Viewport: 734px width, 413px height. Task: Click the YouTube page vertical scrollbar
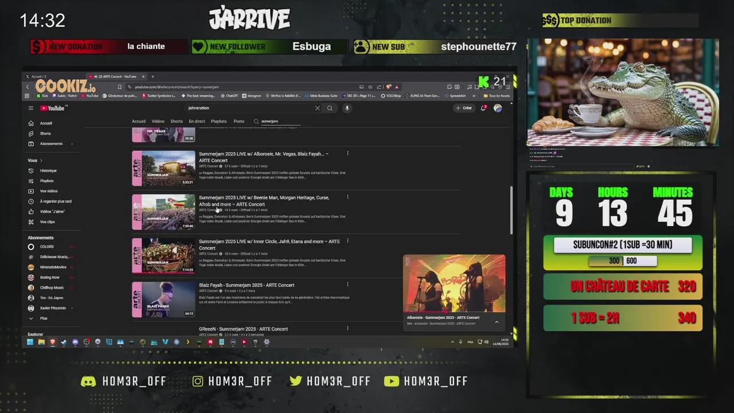click(x=511, y=210)
